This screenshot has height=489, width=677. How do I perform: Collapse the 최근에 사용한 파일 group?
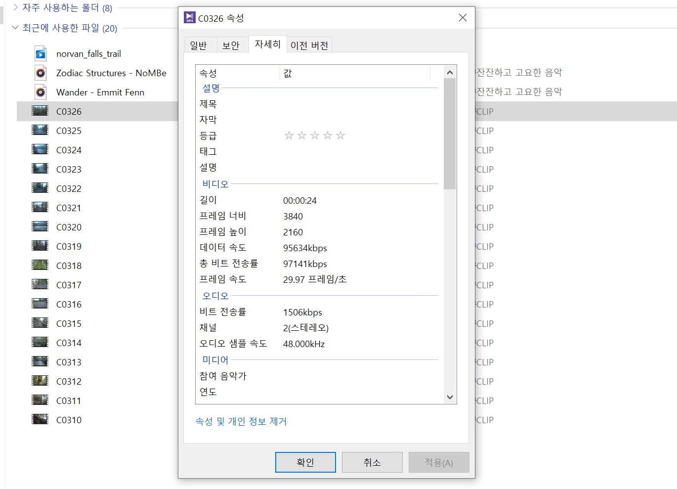click(15, 28)
